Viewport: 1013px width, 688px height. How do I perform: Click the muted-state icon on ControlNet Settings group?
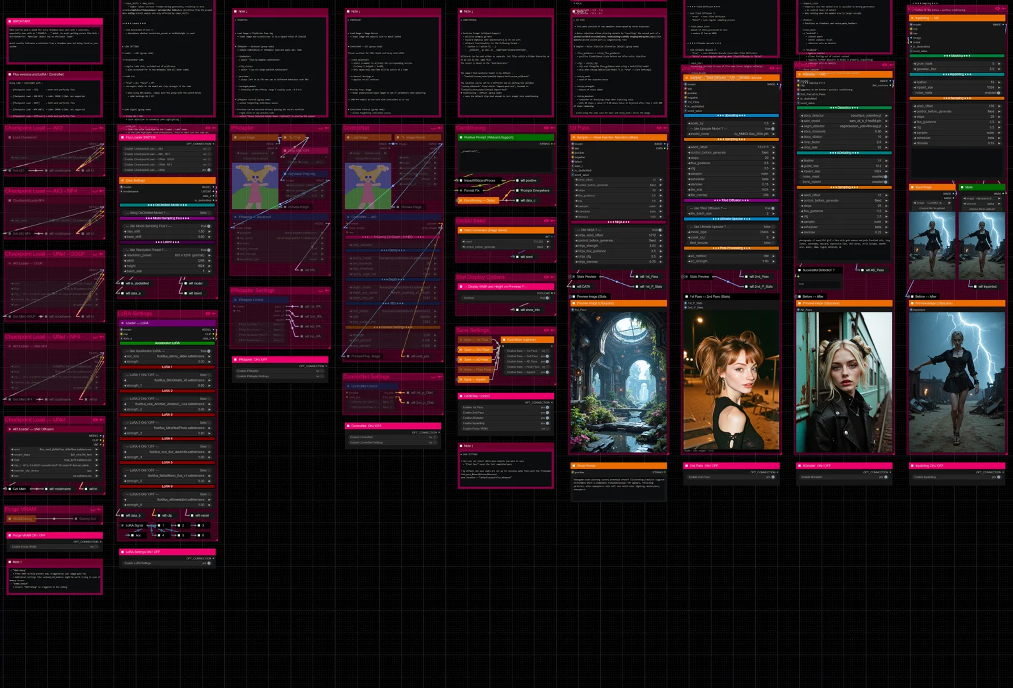click(433, 377)
